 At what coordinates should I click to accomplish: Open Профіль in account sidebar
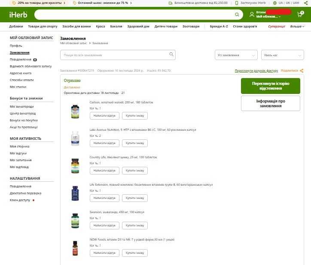16,46
